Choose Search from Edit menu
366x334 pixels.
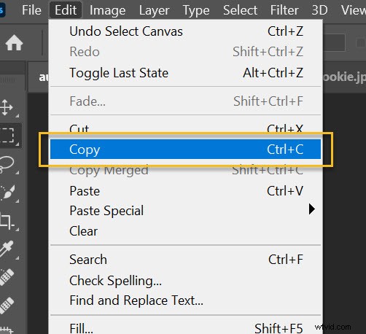pyautogui.click(x=186, y=260)
